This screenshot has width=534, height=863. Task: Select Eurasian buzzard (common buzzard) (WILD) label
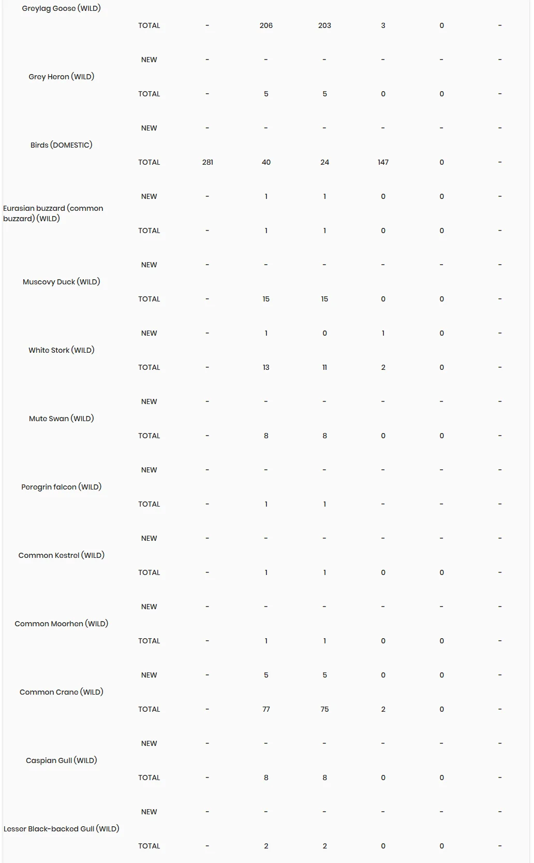coord(53,213)
